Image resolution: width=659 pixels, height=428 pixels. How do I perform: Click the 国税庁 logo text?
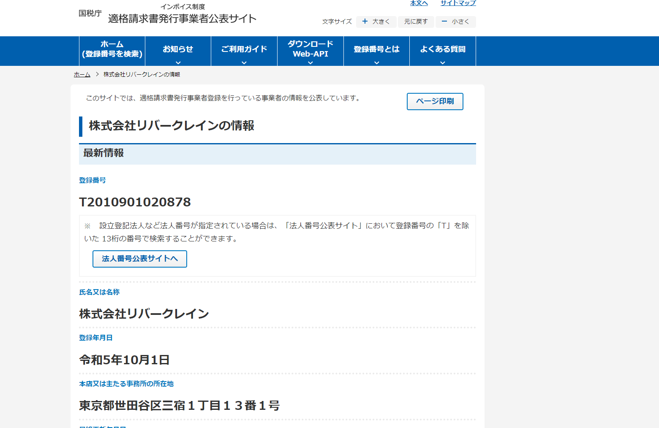pos(90,14)
